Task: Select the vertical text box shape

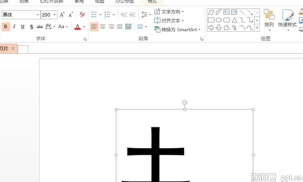Action: (x=234, y=12)
